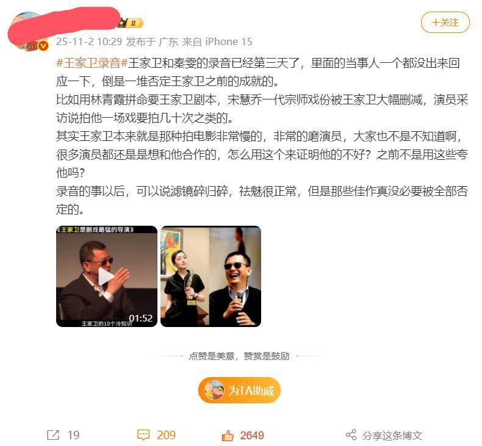
Task: Tap the 为TA助威 orange button
Action: click(239, 390)
